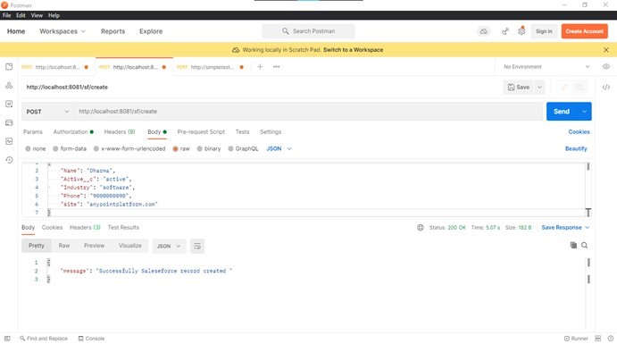The image size is (617, 344).
Task: Open the help icon in status bar
Action: pos(611,339)
